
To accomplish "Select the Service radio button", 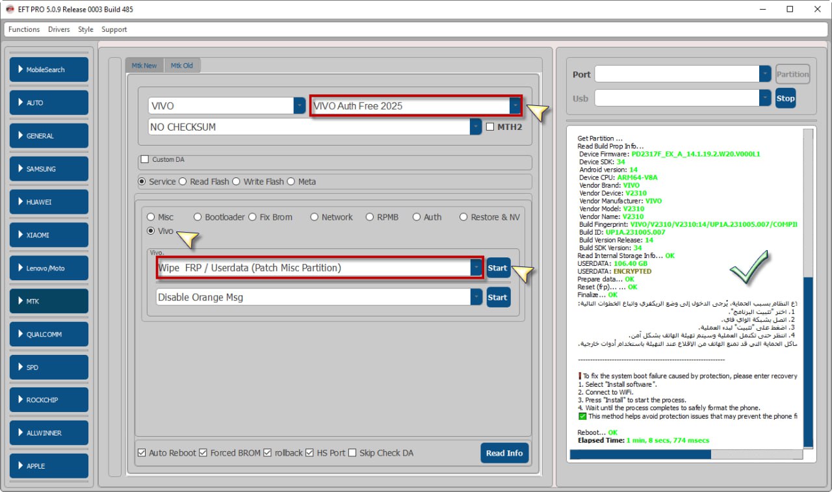I will [142, 181].
